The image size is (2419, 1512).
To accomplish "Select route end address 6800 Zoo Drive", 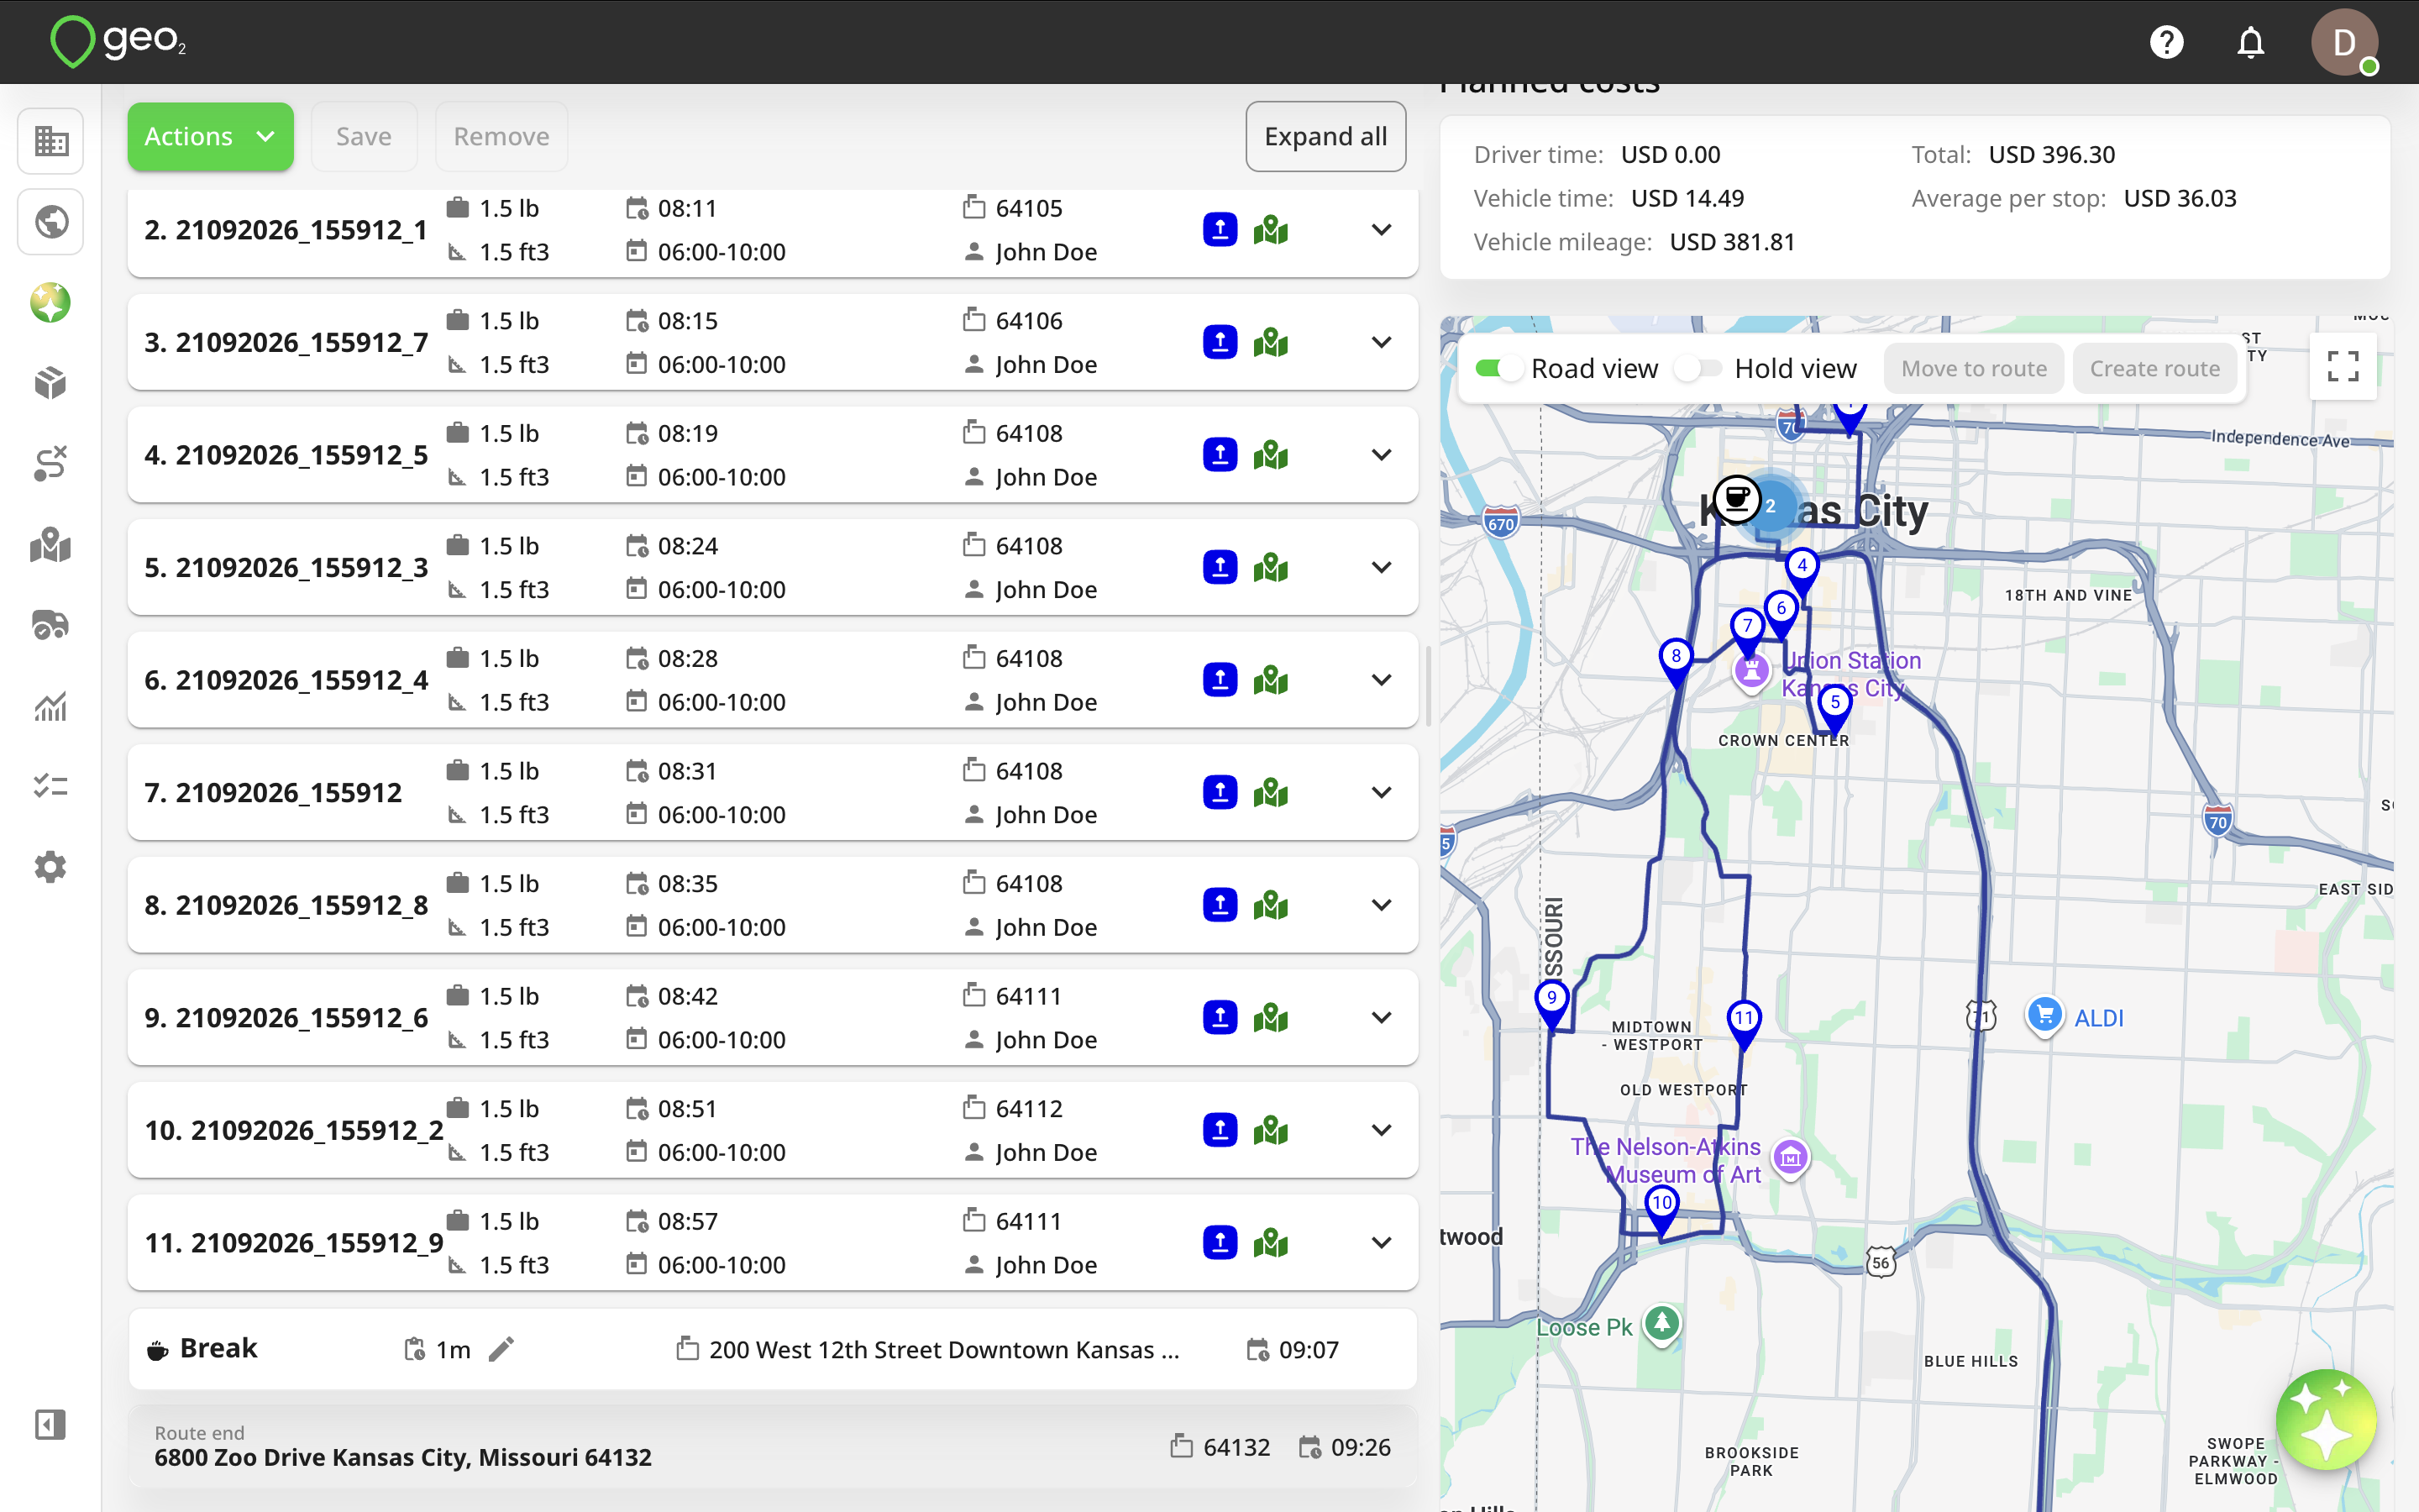I will (x=403, y=1457).
